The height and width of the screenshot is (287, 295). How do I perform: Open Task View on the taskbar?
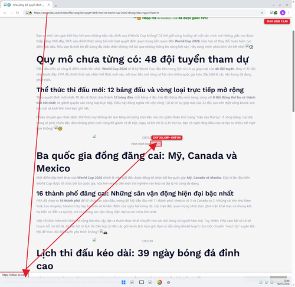(x=142, y=282)
